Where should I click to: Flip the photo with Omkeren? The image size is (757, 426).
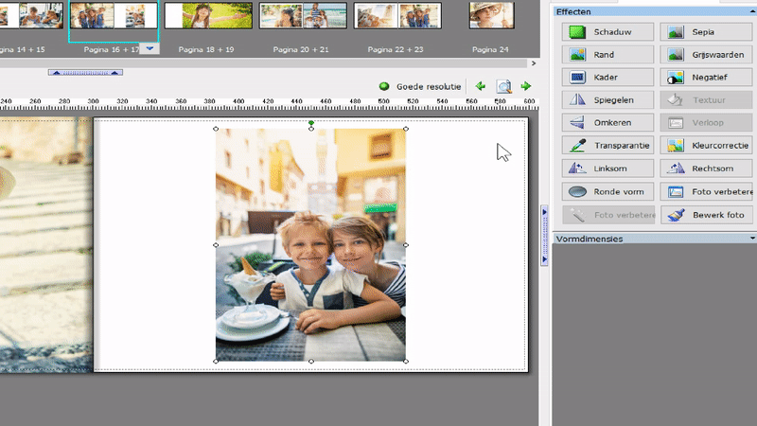(609, 122)
